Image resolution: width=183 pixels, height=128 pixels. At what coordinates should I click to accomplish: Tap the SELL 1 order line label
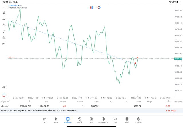coord(11,57)
